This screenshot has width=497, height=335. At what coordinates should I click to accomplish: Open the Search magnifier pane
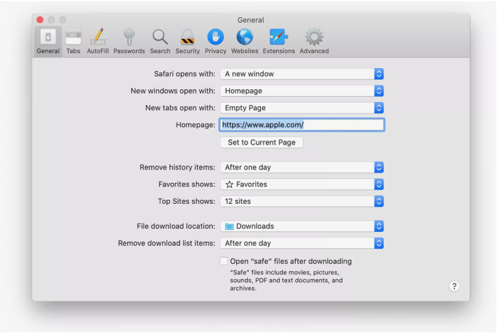[160, 41]
